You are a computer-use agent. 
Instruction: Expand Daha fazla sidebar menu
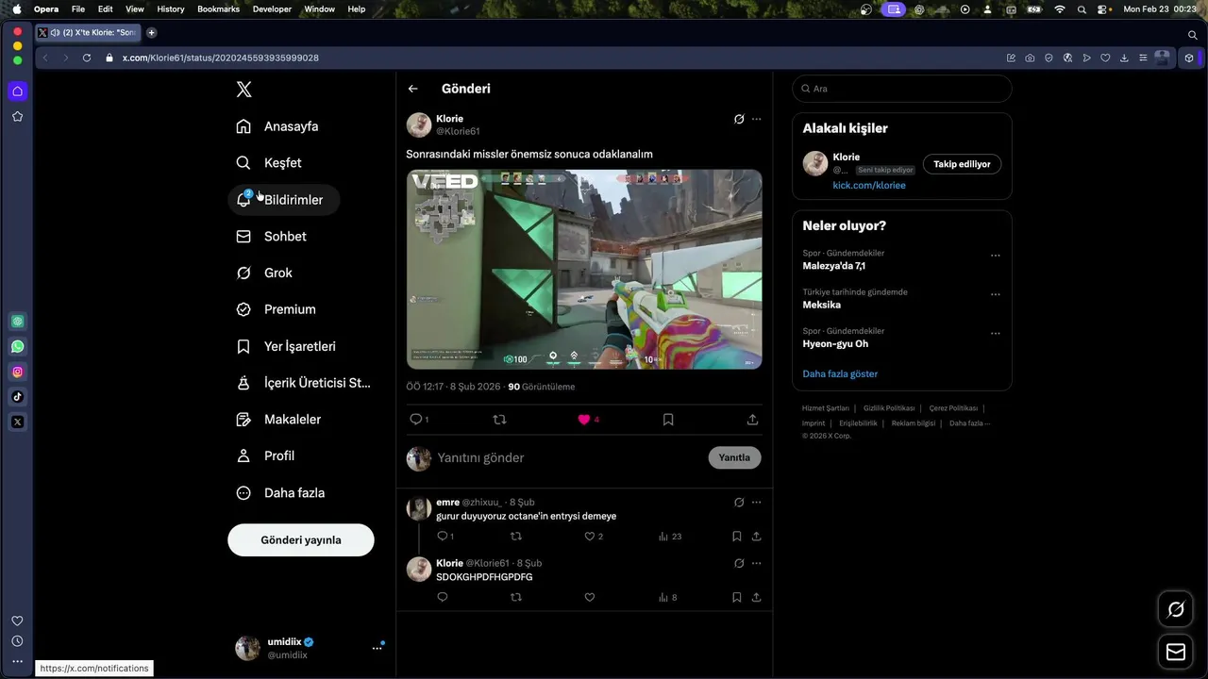point(281,492)
